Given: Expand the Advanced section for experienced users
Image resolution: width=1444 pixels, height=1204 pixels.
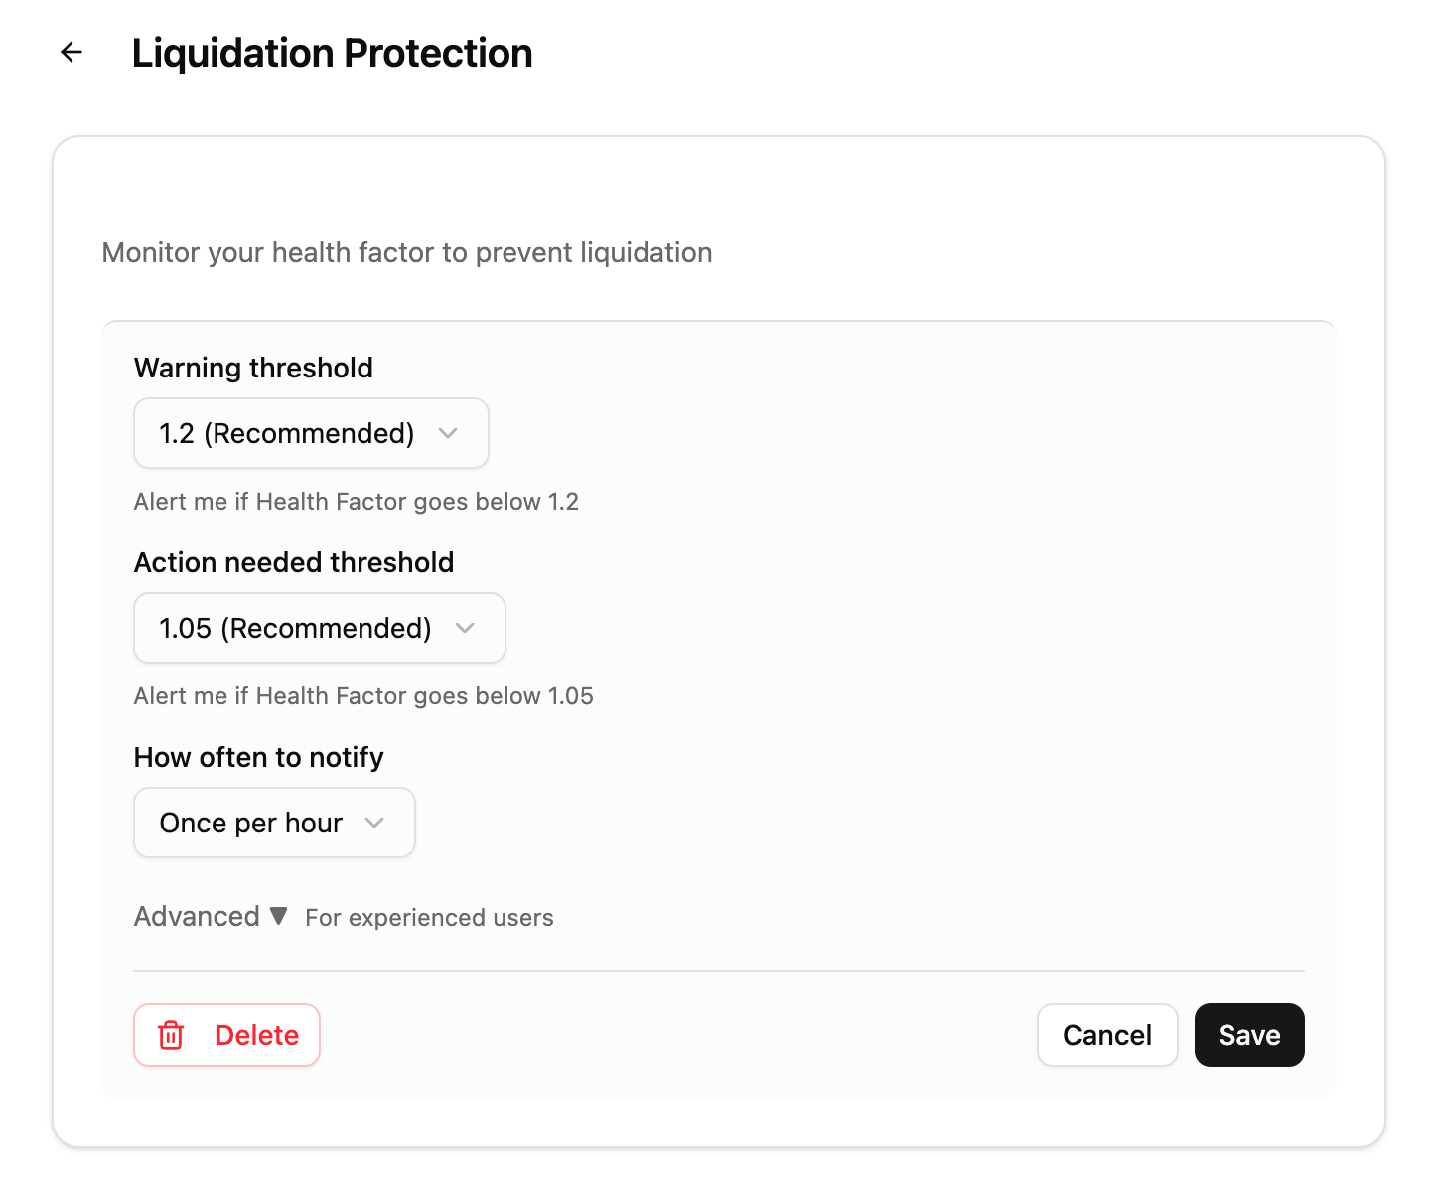Looking at the screenshot, I should [x=212, y=916].
